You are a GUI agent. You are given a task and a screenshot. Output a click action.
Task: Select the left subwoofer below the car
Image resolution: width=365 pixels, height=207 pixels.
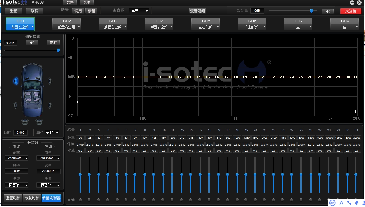point(25,122)
